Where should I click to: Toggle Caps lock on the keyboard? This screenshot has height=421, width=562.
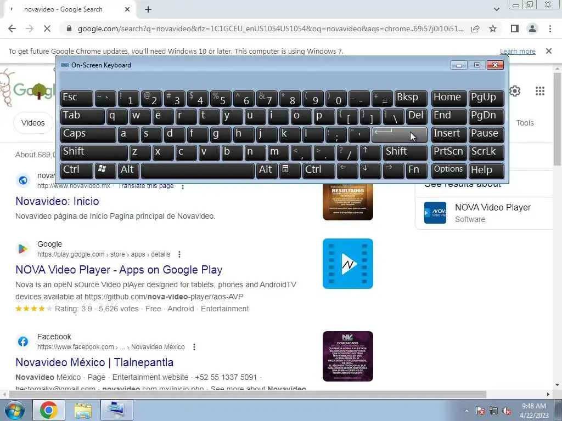click(x=88, y=135)
